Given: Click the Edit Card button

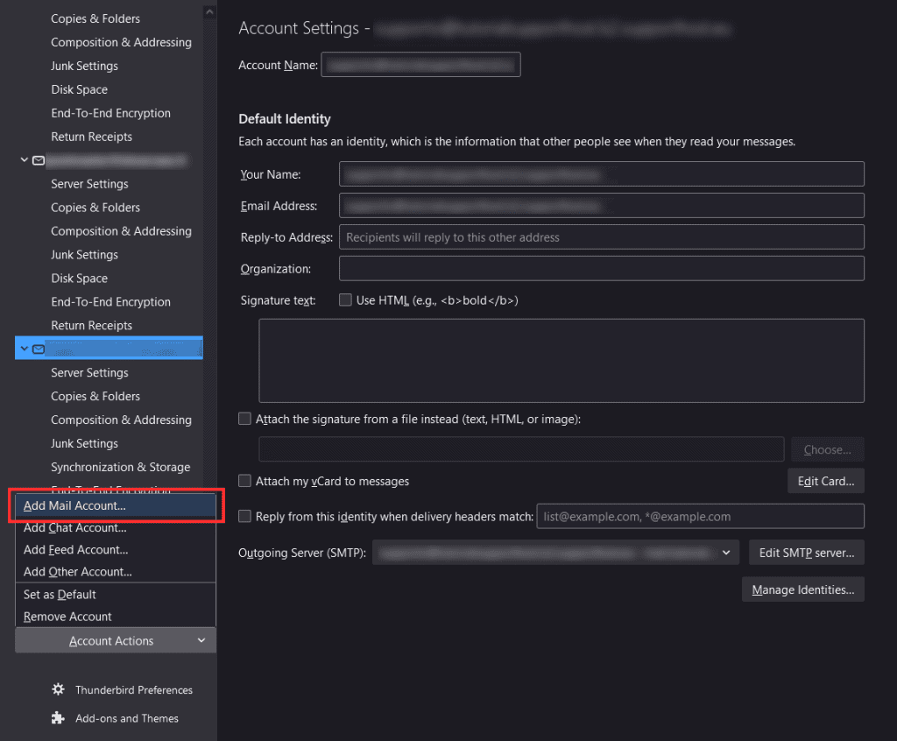Looking at the screenshot, I should click(825, 481).
